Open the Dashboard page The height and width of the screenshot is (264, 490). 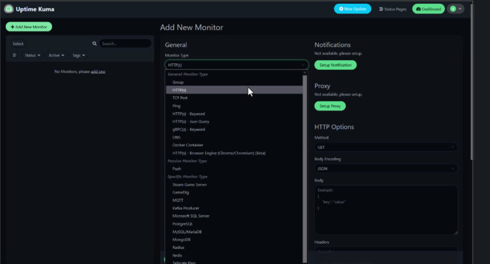tap(428, 9)
